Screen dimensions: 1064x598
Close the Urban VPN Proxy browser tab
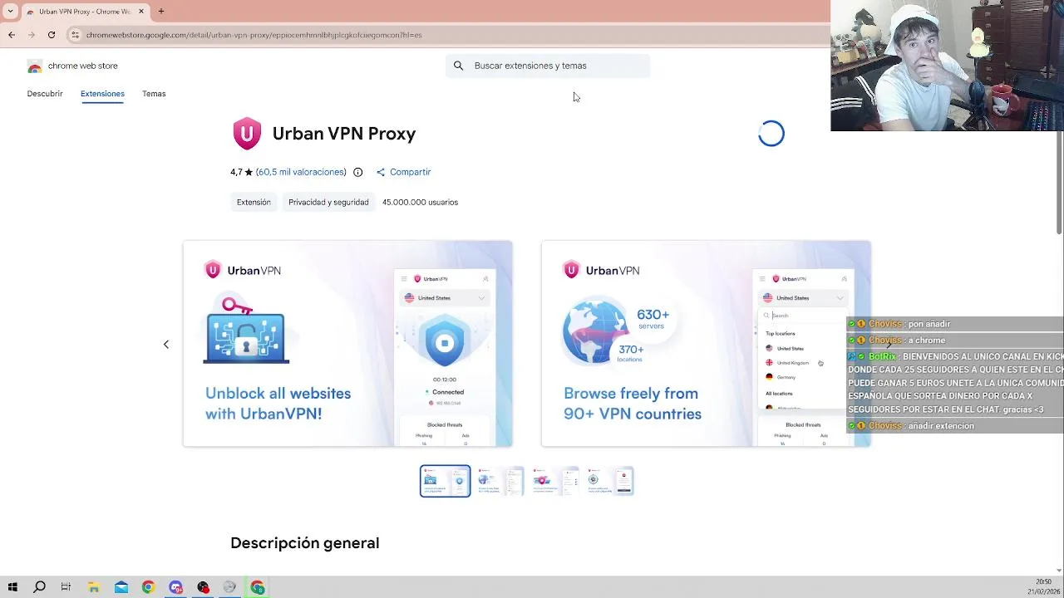click(141, 11)
